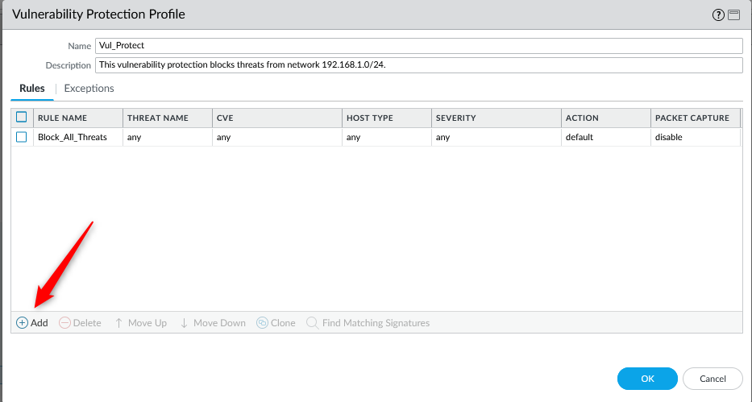Viewport: 752px width, 402px height.
Task: Click the Move Up arrow
Action: [x=118, y=323]
